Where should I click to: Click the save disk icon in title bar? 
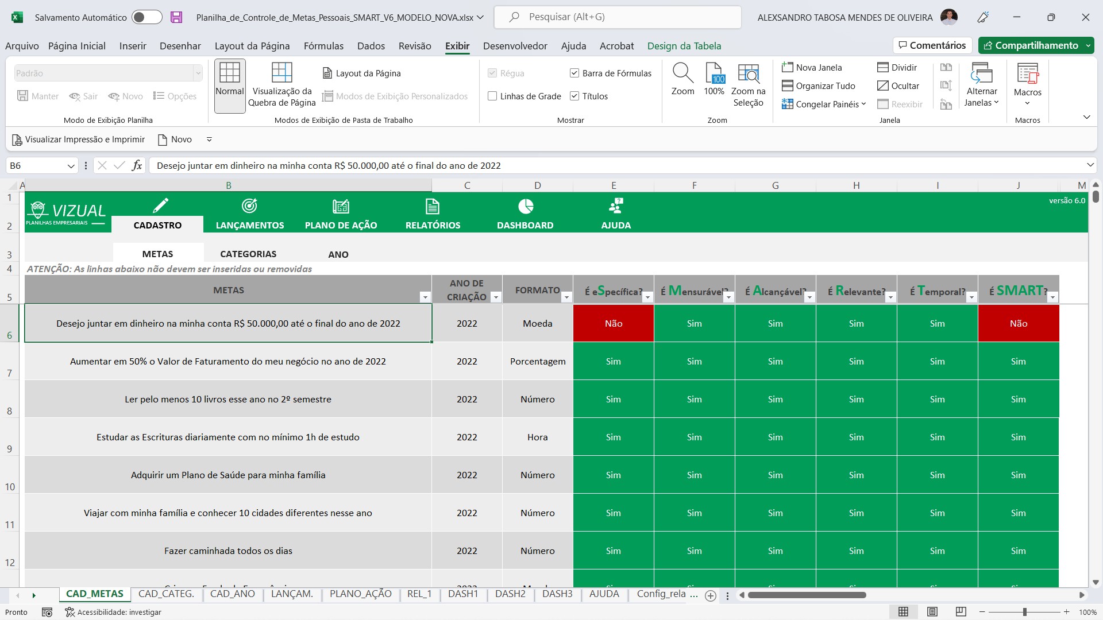176,17
